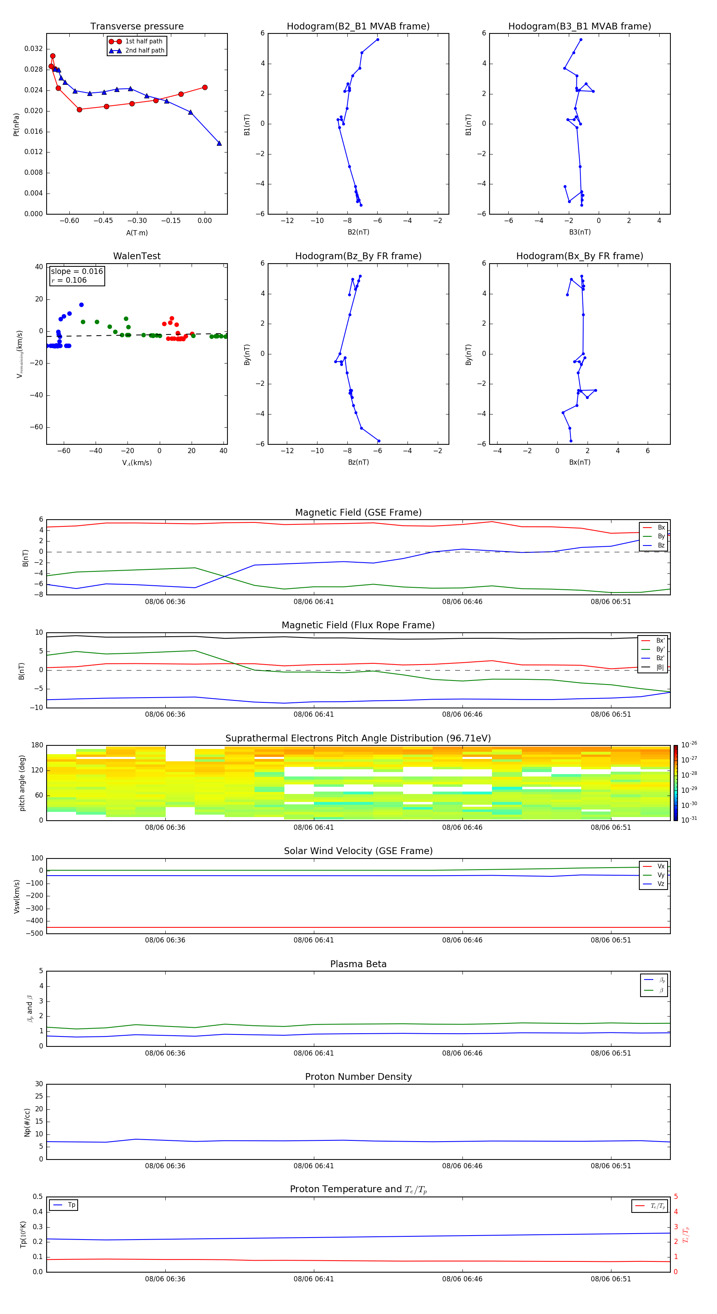This screenshot has width=717, height=1314.
Task: Click the Suprathermal Electrons Pitch Angle Distribution title
Action: pos(358,738)
